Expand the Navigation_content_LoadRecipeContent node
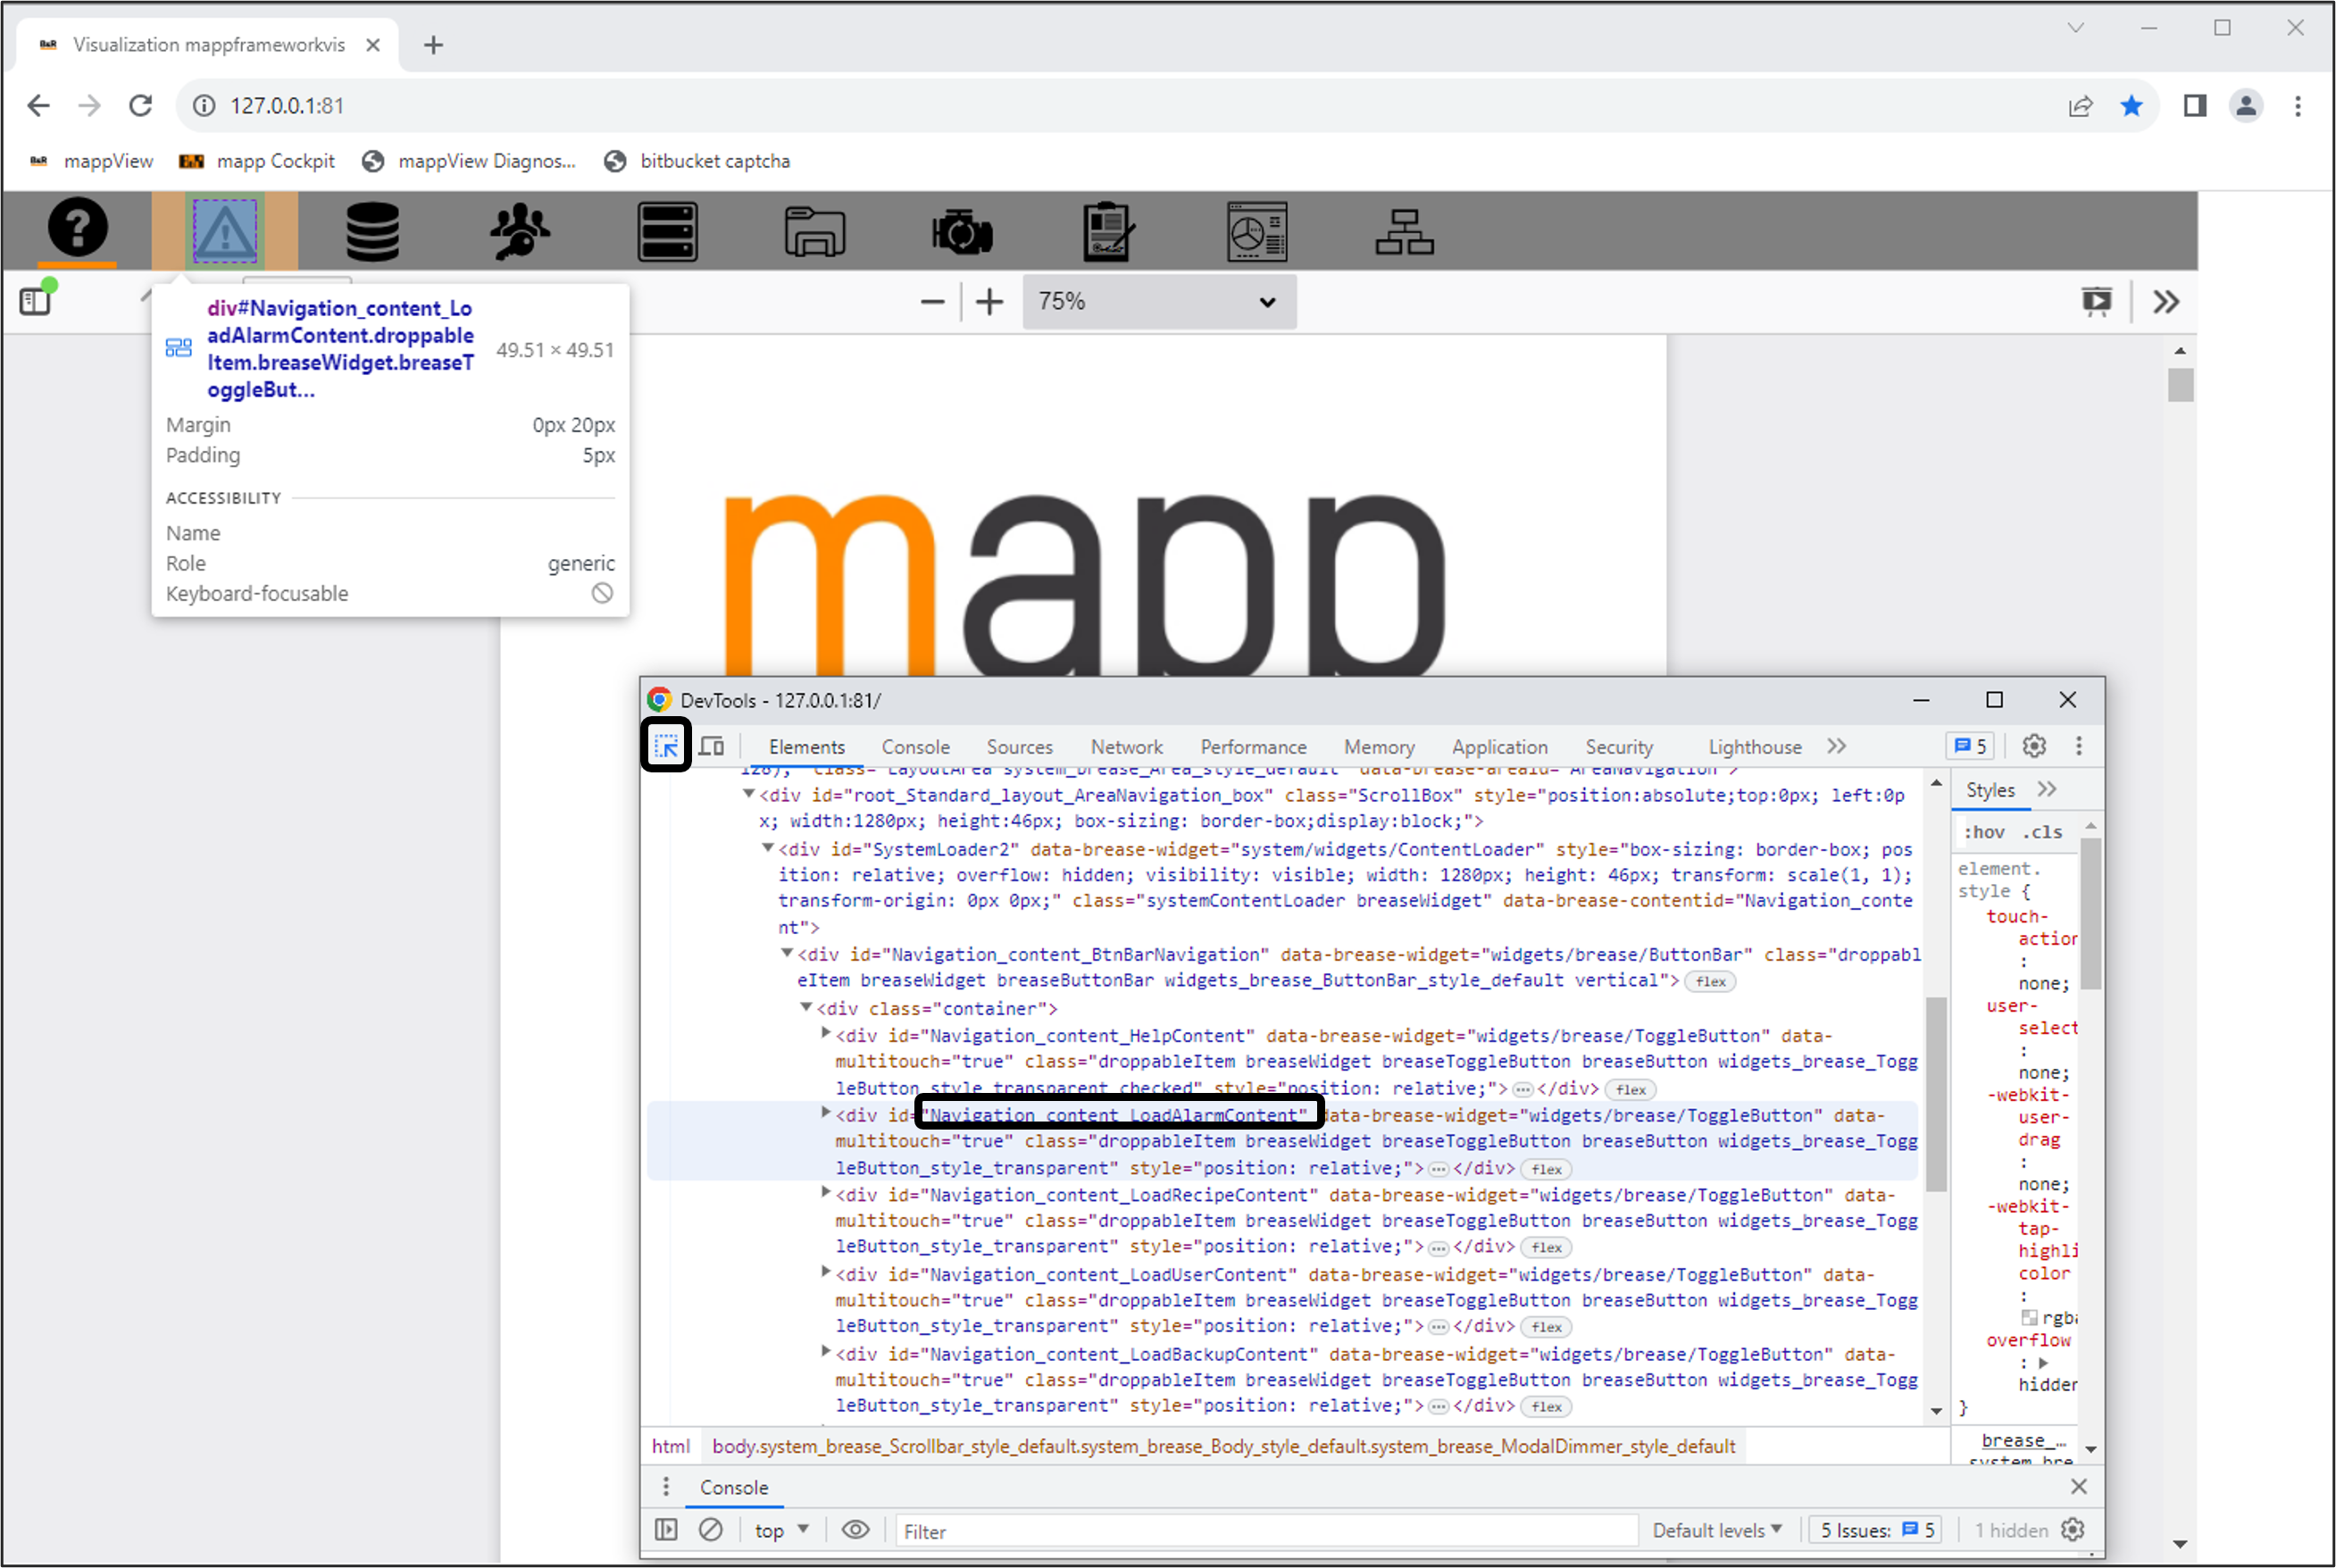The image size is (2336, 1568). click(825, 1192)
